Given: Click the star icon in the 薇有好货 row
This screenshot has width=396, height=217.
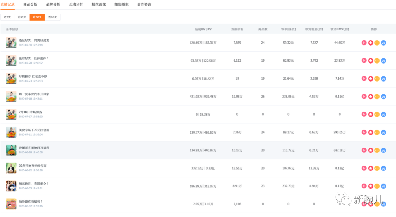Looking at the screenshot, I should (370, 61).
